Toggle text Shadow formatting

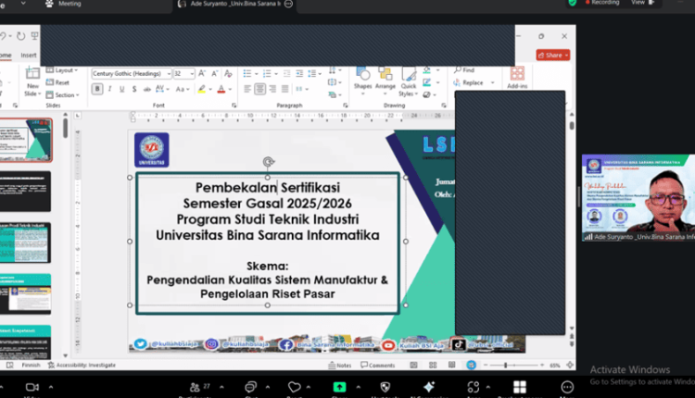134,89
